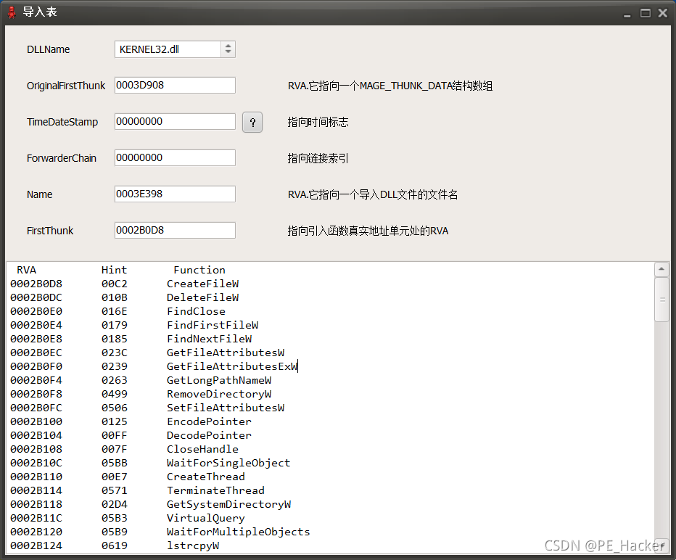Select the GetLongPathNameW entry
The image size is (676, 560).
[219, 380]
